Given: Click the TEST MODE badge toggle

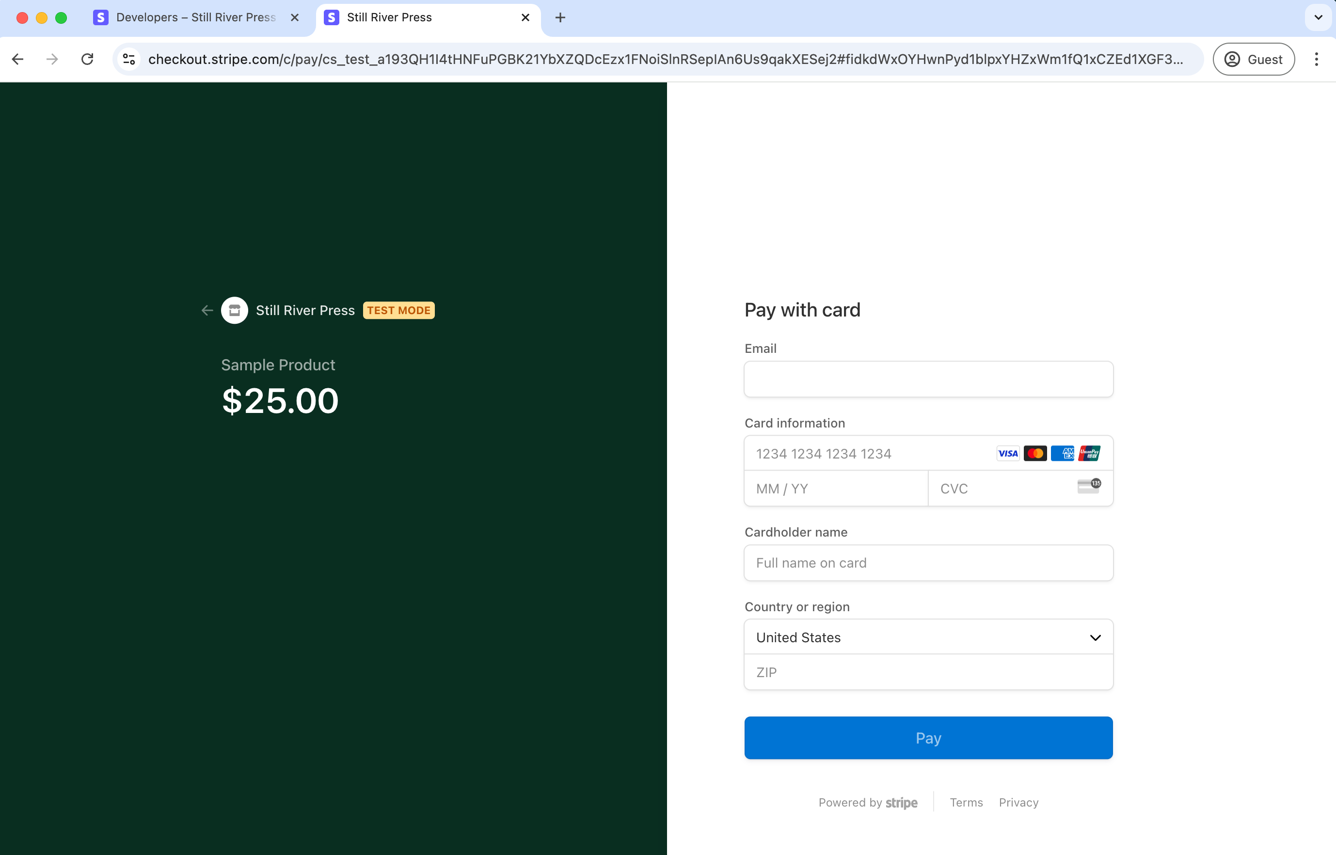Looking at the screenshot, I should point(398,310).
